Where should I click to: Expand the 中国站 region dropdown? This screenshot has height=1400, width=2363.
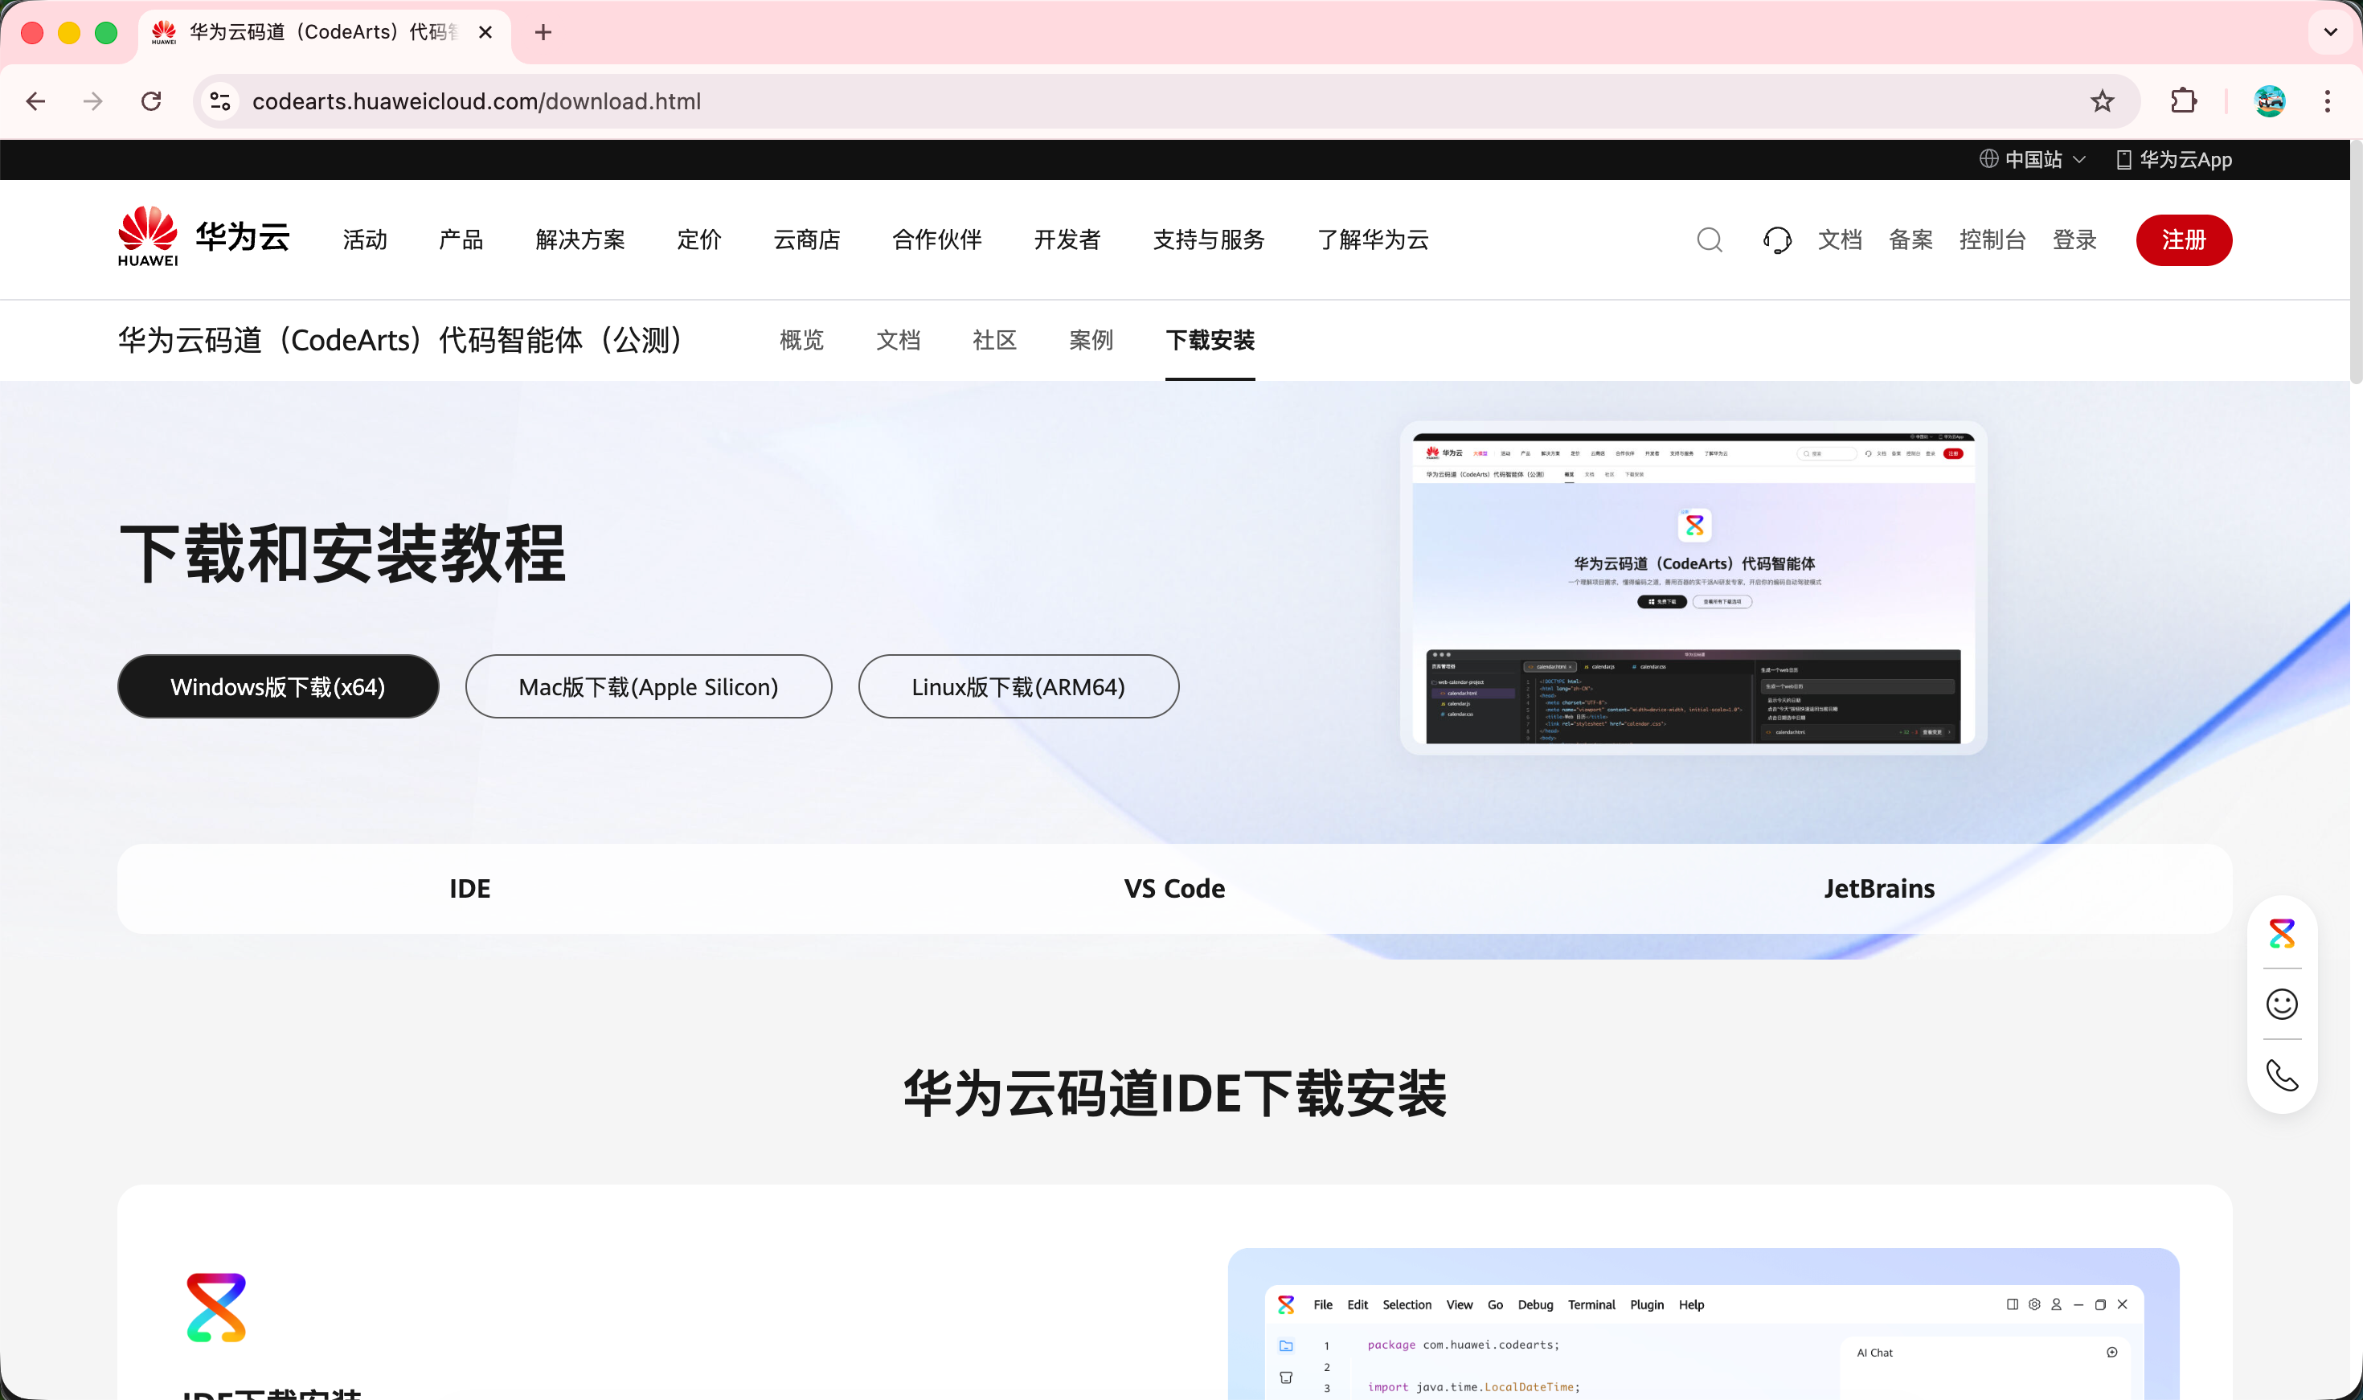click(2032, 159)
